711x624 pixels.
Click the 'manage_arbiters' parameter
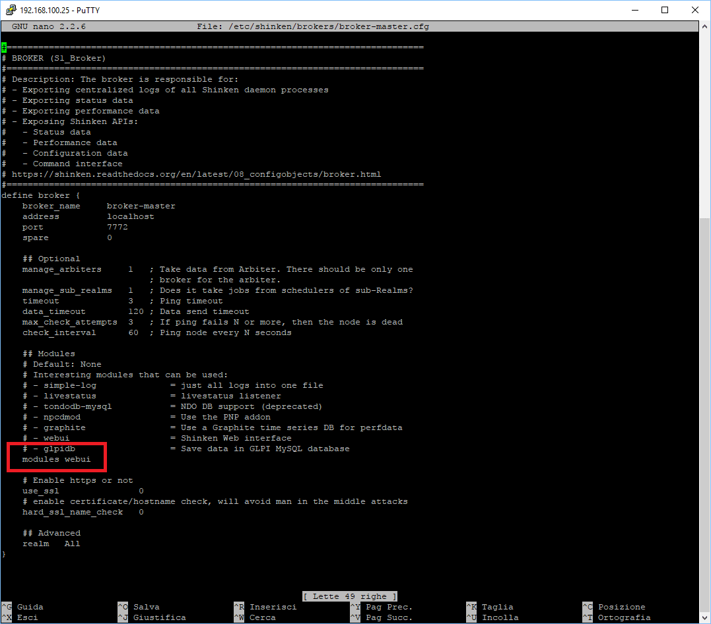[61, 269]
